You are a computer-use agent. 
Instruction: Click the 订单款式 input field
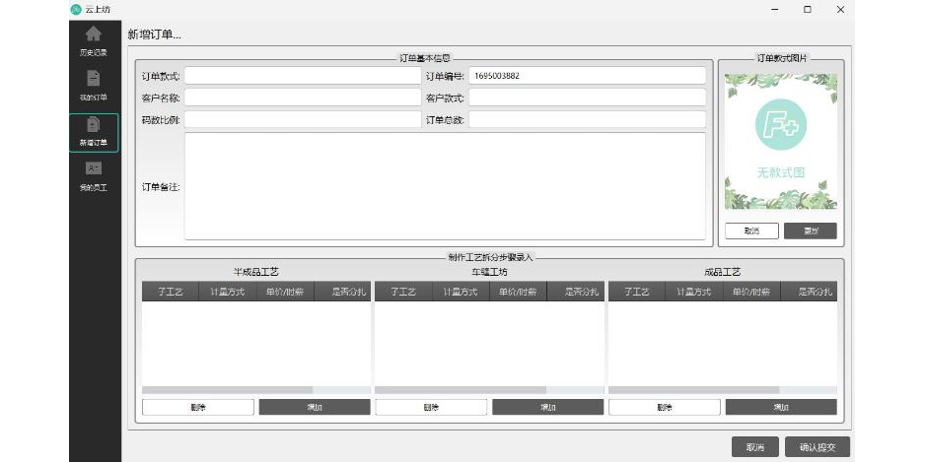coord(303,76)
